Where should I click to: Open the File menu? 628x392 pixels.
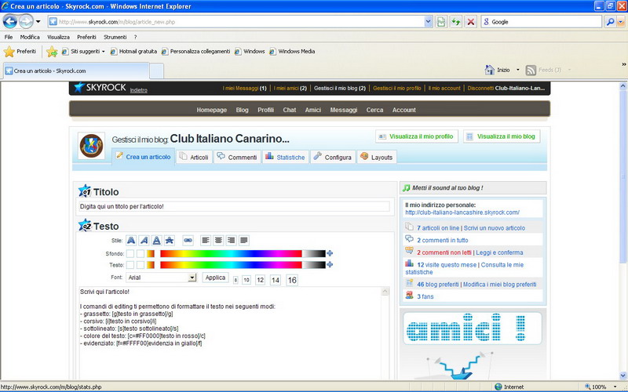click(x=9, y=37)
